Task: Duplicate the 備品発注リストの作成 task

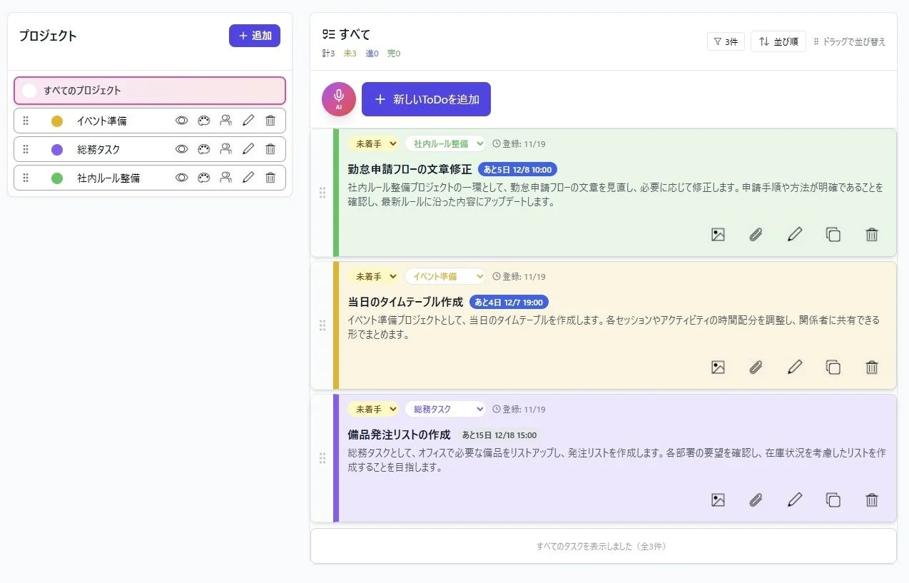Action: point(833,500)
